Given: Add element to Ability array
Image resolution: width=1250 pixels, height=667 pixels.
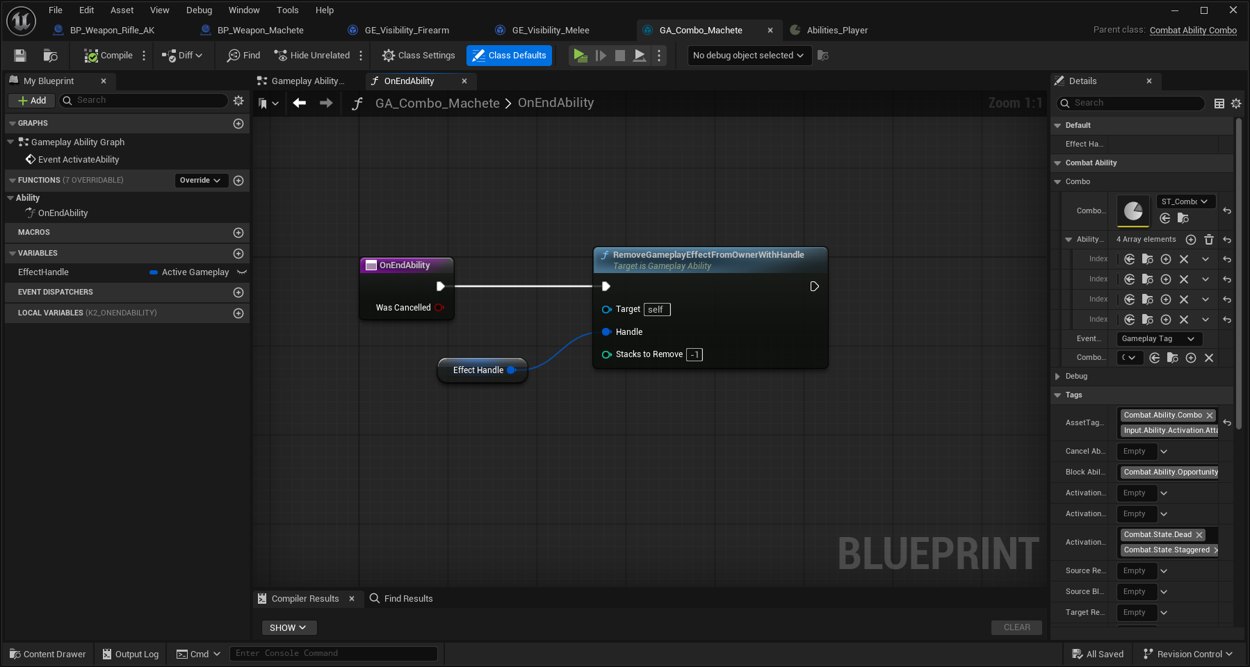Looking at the screenshot, I should [1190, 240].
